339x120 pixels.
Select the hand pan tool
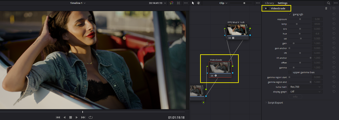pyautogui.click(x=198, y=3)
